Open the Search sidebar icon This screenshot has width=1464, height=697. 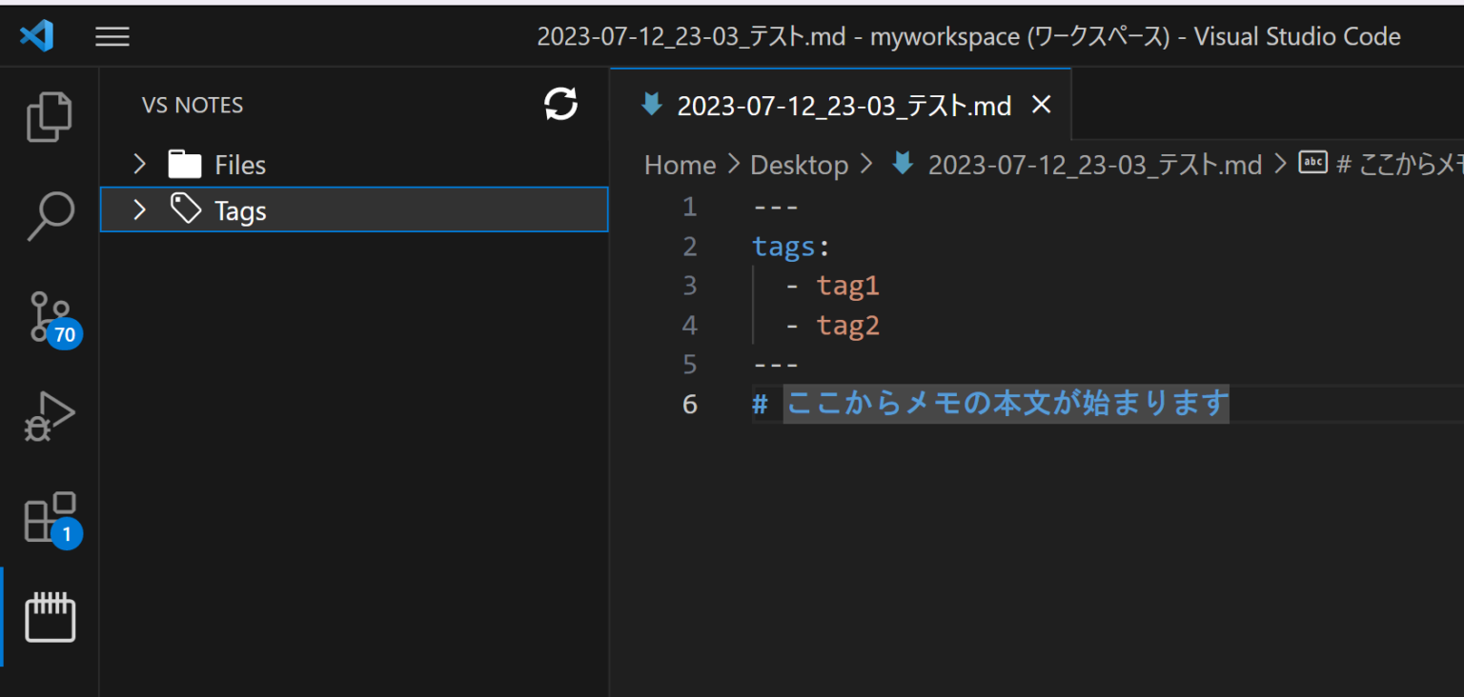pyautogui.click(x=49, y=216)
